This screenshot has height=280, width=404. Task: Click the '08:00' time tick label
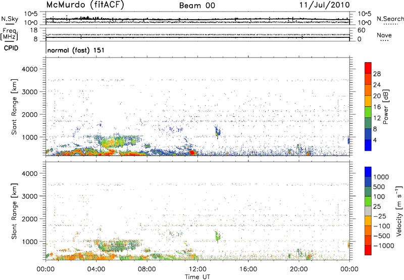coord(147,269)
